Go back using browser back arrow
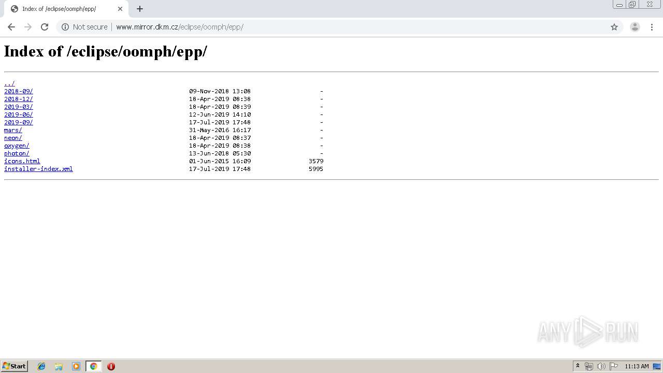663x373 pixels. (11, 27)
